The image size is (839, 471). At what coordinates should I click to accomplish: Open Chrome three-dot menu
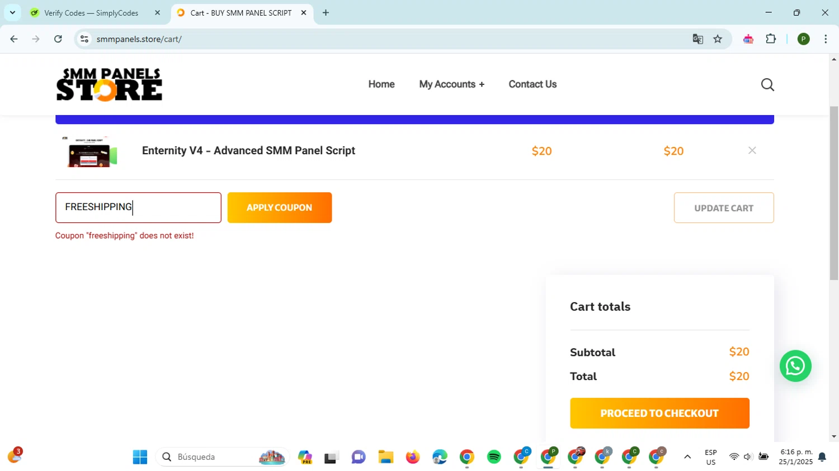click(826, 39)
